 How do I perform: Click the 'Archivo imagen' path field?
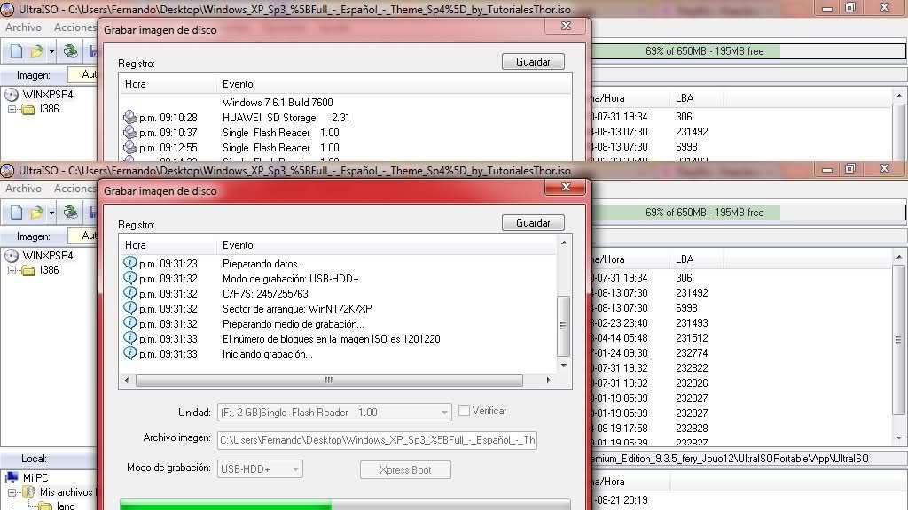(x=378, y=440)
